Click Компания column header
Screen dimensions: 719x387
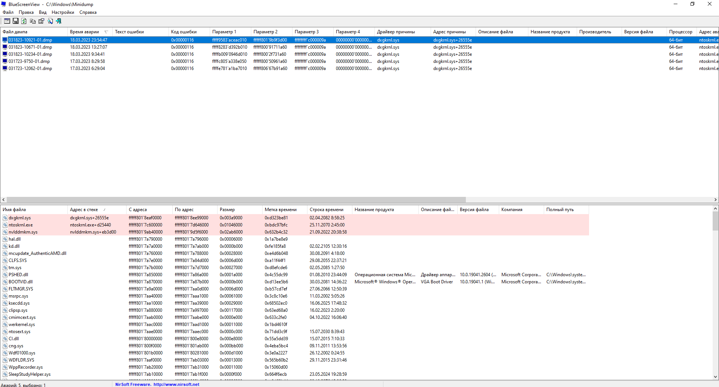(x=521, y=210)
